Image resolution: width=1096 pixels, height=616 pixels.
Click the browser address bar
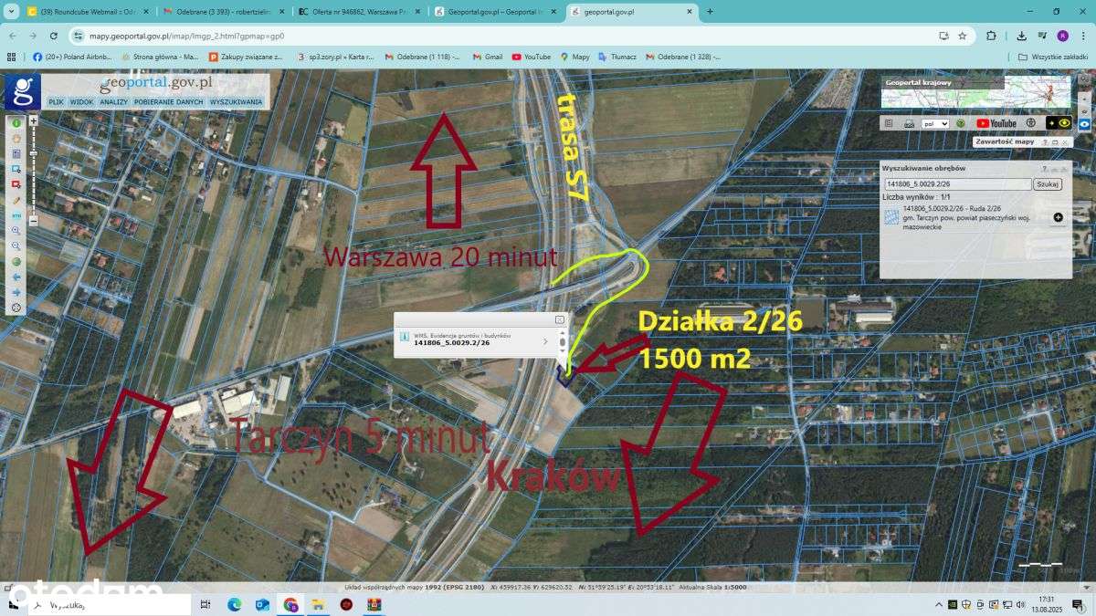(502, 36)
